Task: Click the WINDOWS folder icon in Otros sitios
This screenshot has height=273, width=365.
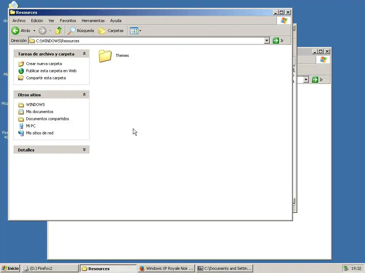Action: pos(21,105)
